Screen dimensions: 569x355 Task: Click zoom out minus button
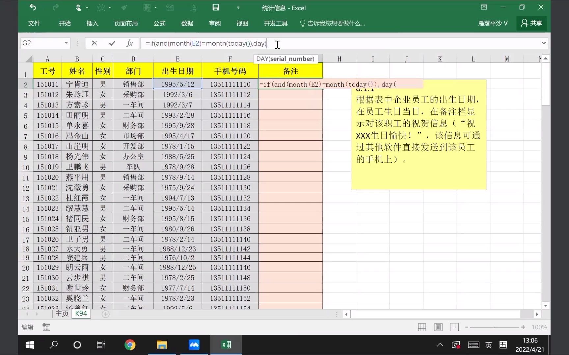click(466, 327)
